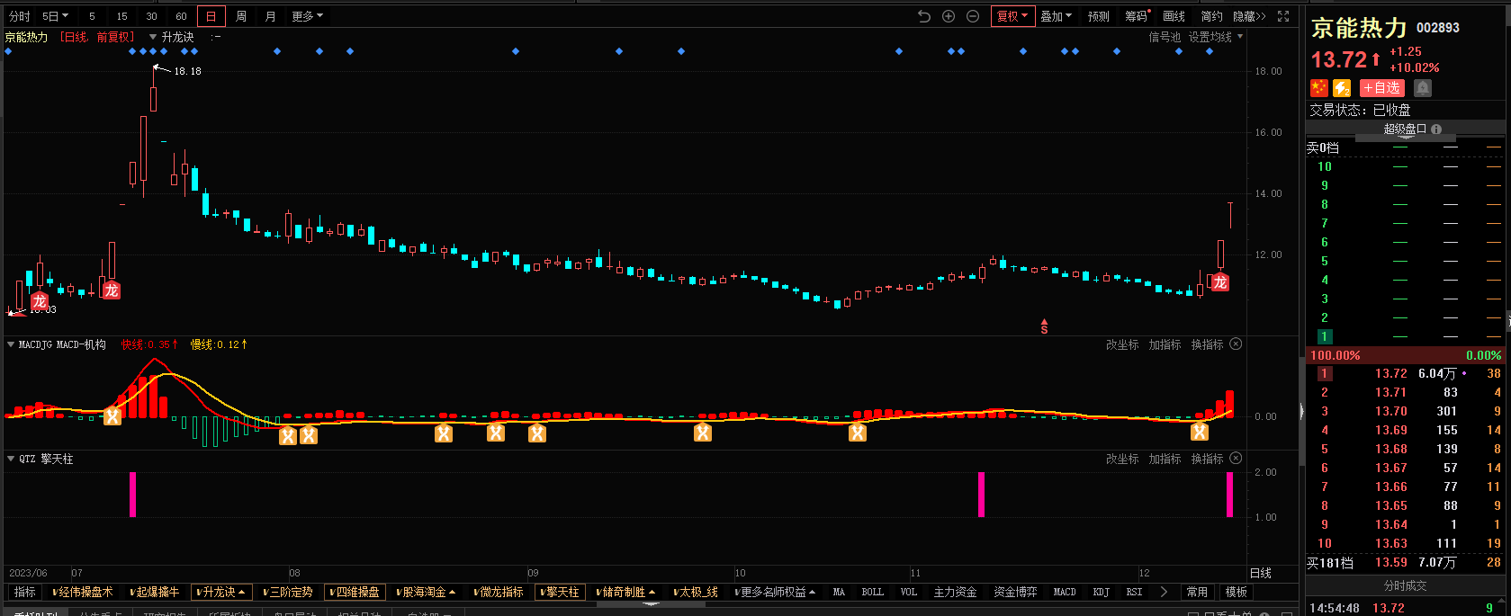
Task: Click the undo arrow icon in chart toolbar
Action: click(924, 16)
